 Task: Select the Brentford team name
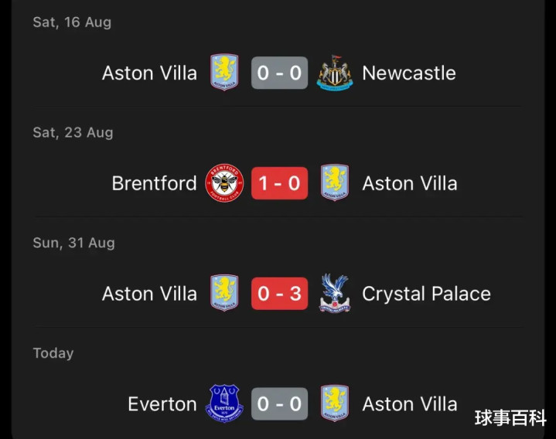155,184
